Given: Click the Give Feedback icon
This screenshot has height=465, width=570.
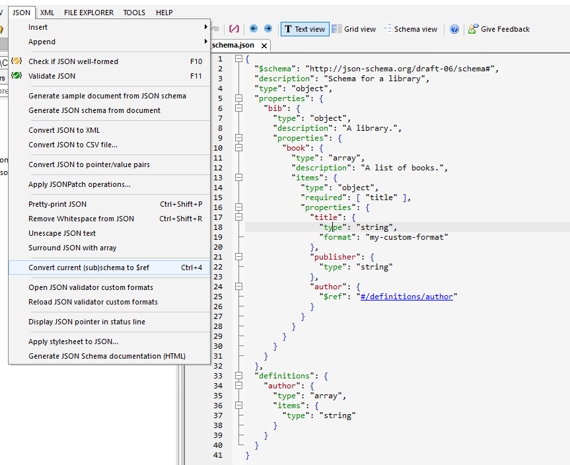Looking at the screenshot, I should coord(499,29).
